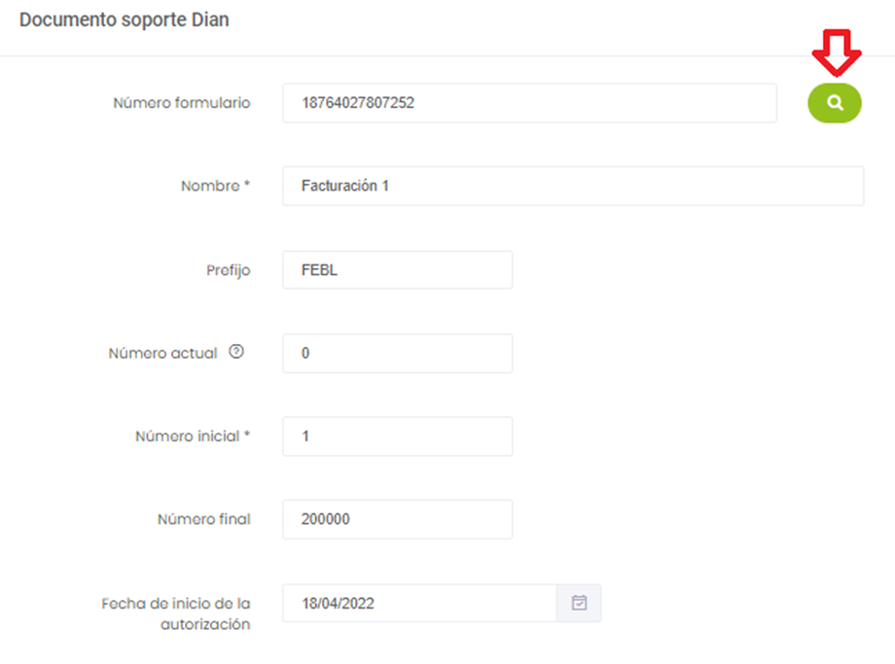Image resolution: width=895 pixels, height=664 pixels.
Task: Click the Nombre field containing Facturación 1
Action: point(572,186)
